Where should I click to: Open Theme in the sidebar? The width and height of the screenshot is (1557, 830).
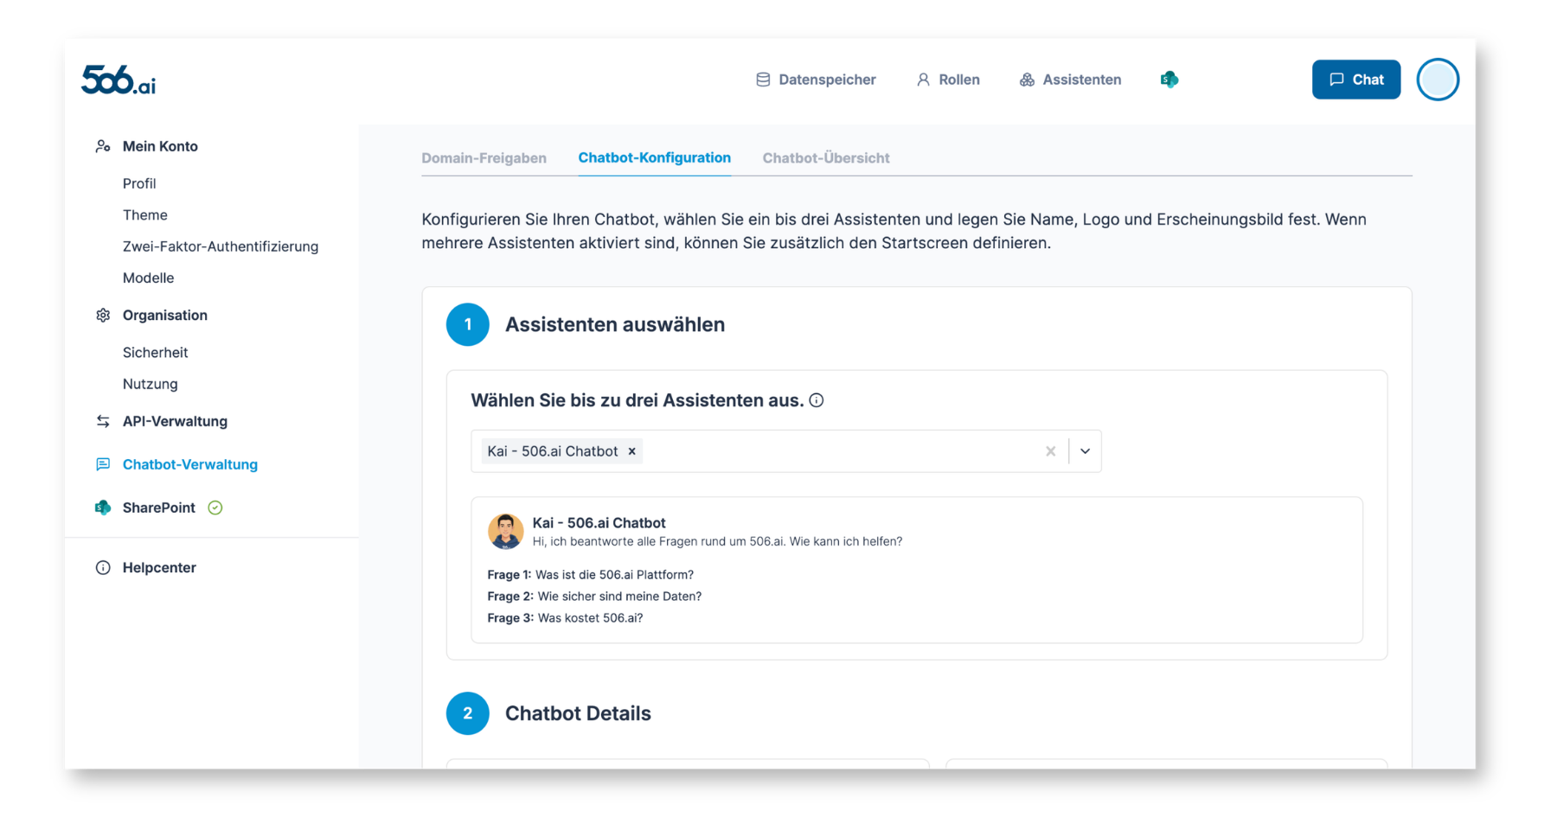point(145,214)
